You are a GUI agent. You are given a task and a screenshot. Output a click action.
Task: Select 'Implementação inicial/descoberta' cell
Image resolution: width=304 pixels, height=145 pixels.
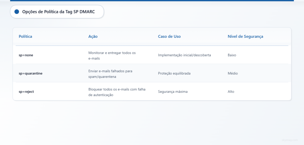point(184,55)
